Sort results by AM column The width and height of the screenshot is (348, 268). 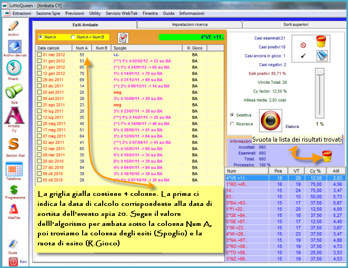coord(336,171)
